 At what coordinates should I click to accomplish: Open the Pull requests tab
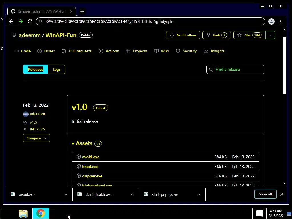coord(77,51)
